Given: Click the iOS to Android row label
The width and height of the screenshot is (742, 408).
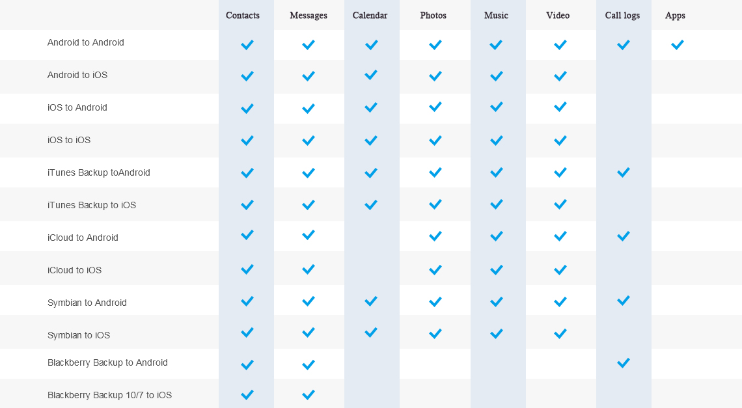Looking at the screenshot, I should tap(77, 107).
